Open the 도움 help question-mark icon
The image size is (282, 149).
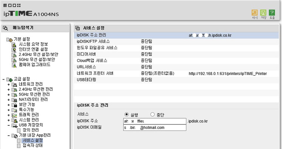click(x=272, y=13)
